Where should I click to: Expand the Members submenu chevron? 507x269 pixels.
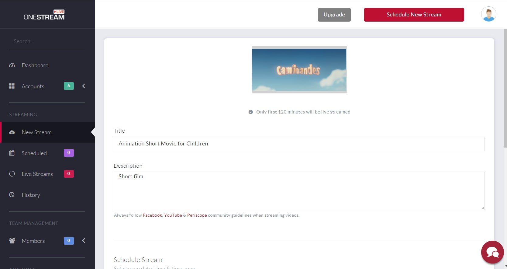point(84,241)
